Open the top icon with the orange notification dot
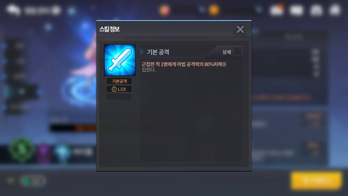348x196 pixels. pos(277,10)
